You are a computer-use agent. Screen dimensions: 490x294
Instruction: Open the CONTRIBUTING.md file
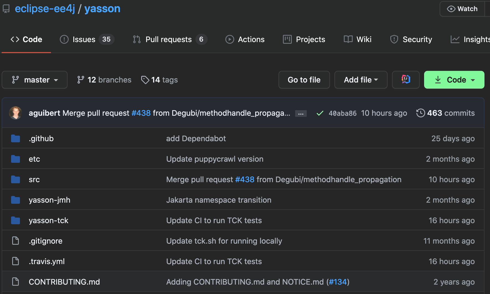point(64,282)
